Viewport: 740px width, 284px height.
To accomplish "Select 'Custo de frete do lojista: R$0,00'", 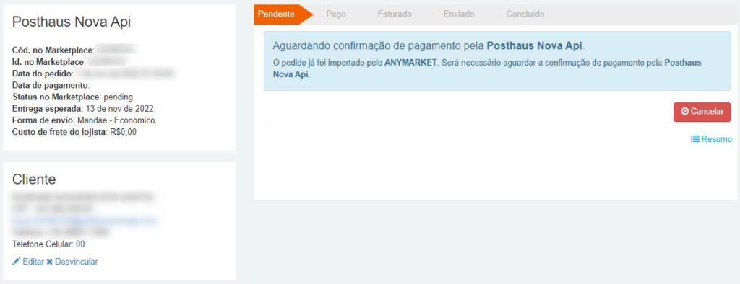I will pyautogui.click(x=74, y=133).
